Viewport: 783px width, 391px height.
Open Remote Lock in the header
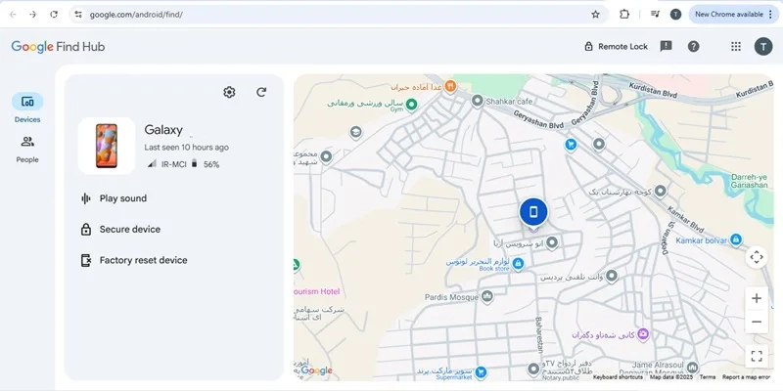point(616,46)
